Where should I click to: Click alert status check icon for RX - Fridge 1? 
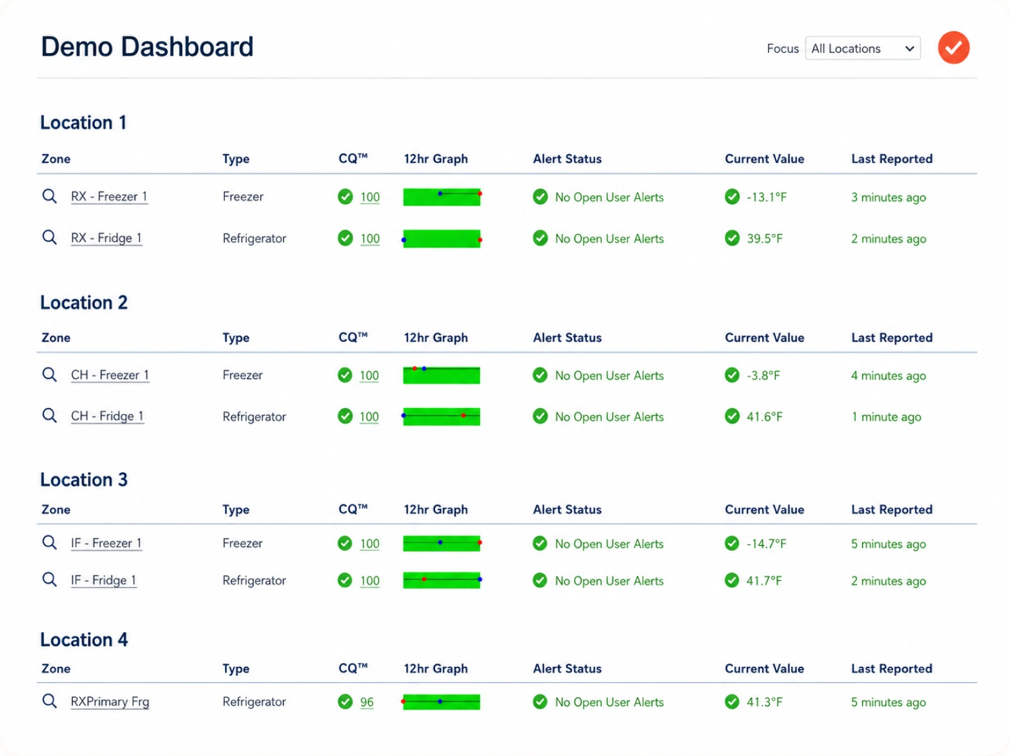point(540,238)
